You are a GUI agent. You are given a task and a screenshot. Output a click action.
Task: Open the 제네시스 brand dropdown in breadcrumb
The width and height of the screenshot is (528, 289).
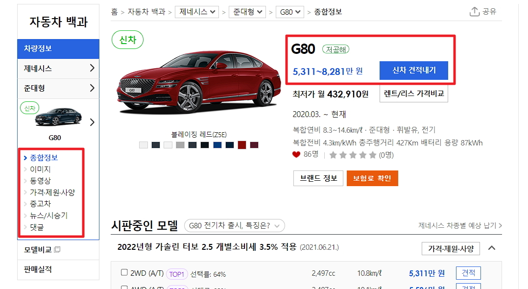coord(197,12)
